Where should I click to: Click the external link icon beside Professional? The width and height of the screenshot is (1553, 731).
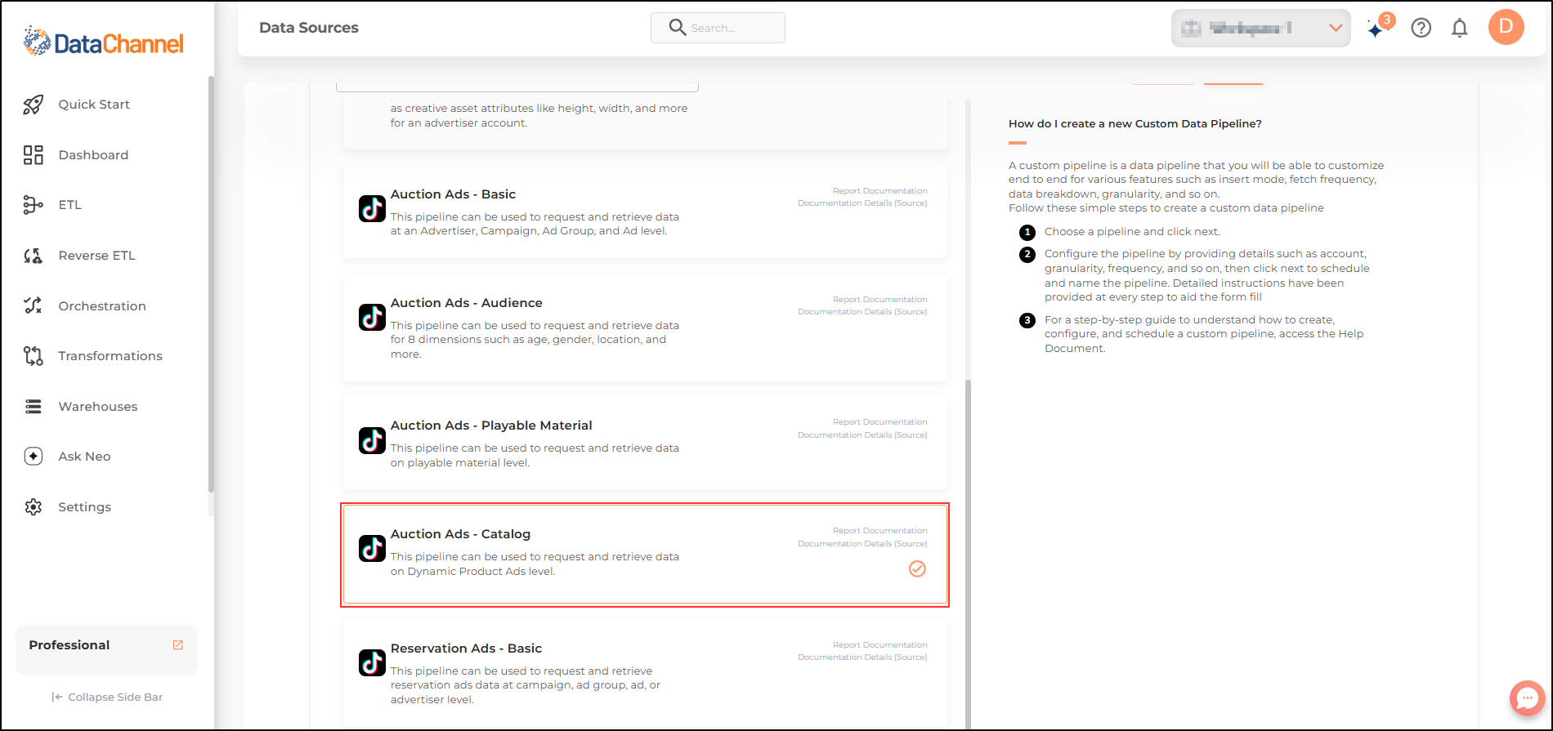[x=177, y=645]
